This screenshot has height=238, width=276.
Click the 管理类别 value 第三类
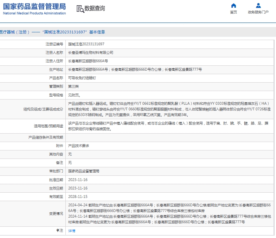[73, 86]
